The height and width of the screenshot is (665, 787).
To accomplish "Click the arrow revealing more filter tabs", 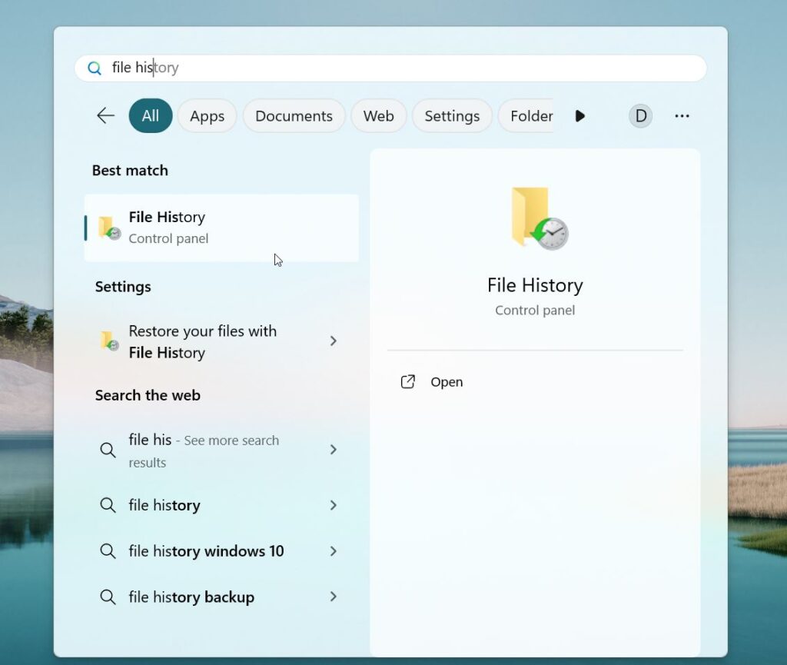I will coord(580,115).
